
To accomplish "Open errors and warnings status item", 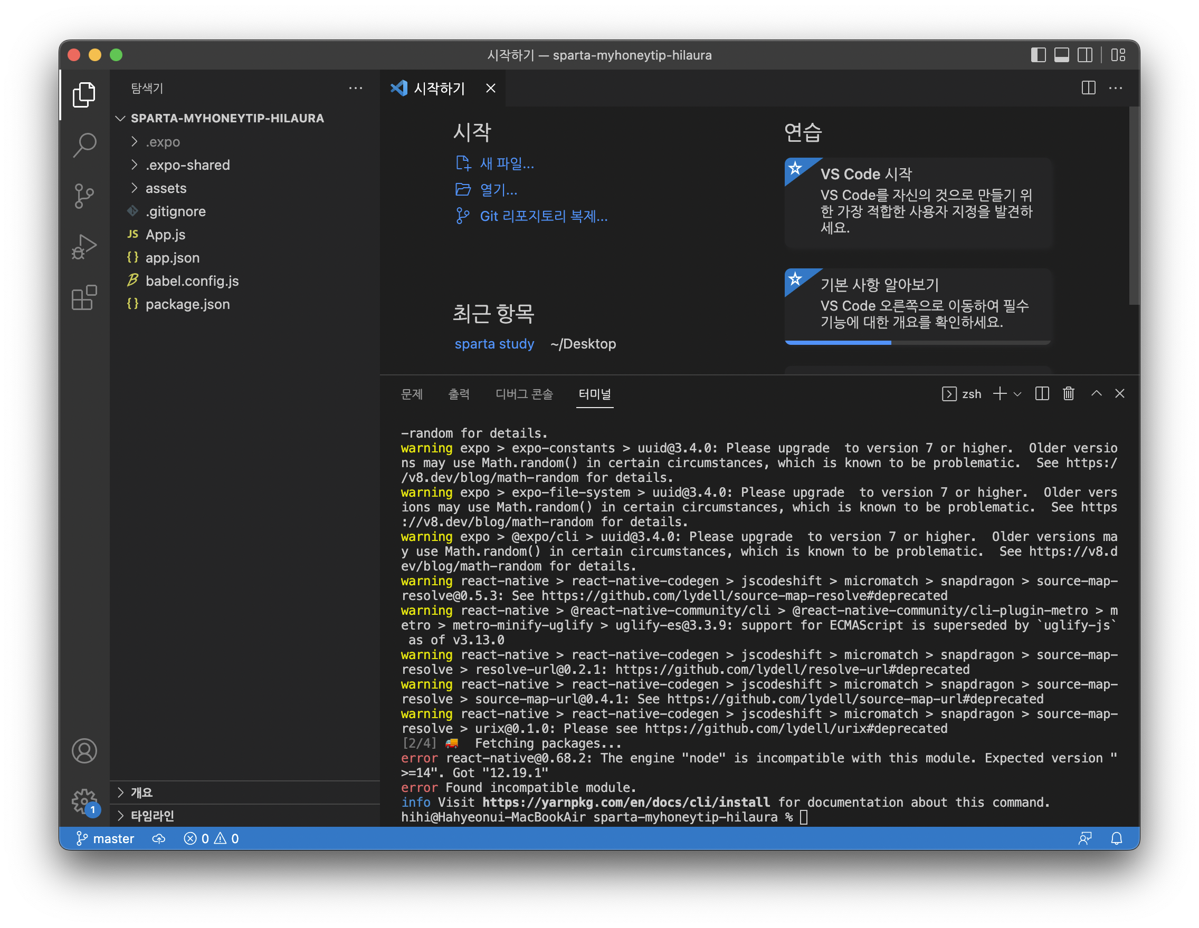I will [212, 838].
